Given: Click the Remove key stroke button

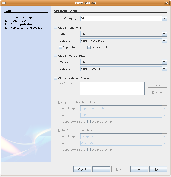Looking at the screenshot, I should coord(157,92).
